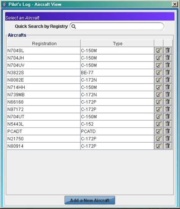180x209 pixels.
Task: Select the N704UV registration cell
Action: point(44,65)
